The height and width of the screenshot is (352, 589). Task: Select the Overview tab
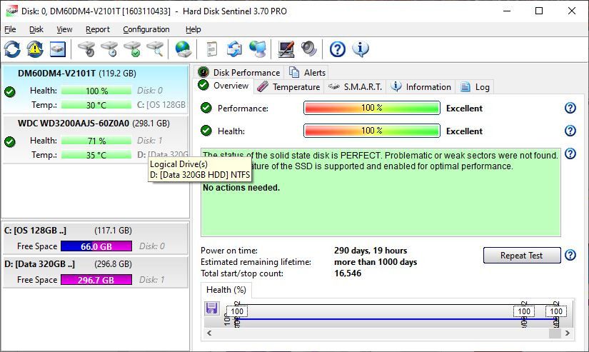(224, 86)
